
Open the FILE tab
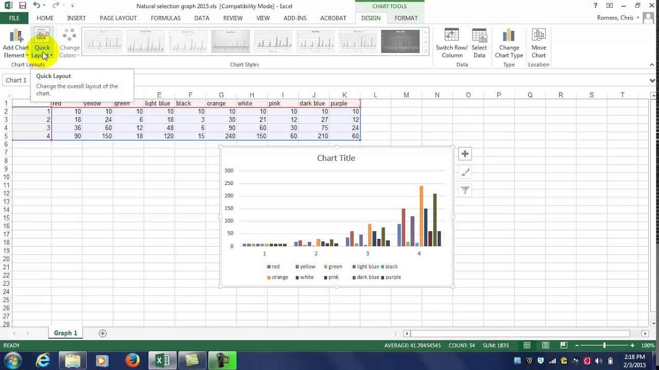[14, 18]
